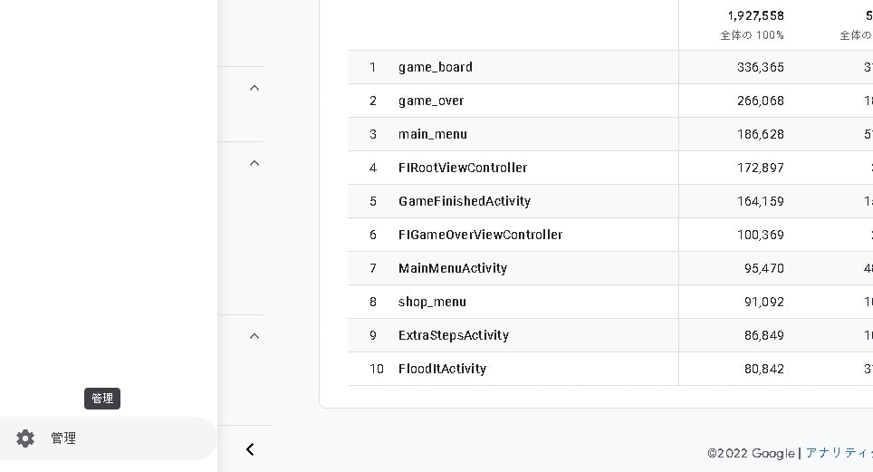This screenshot has width=873, height=472.
Task: Open the Analytics footer link
Action: (839, 453)
